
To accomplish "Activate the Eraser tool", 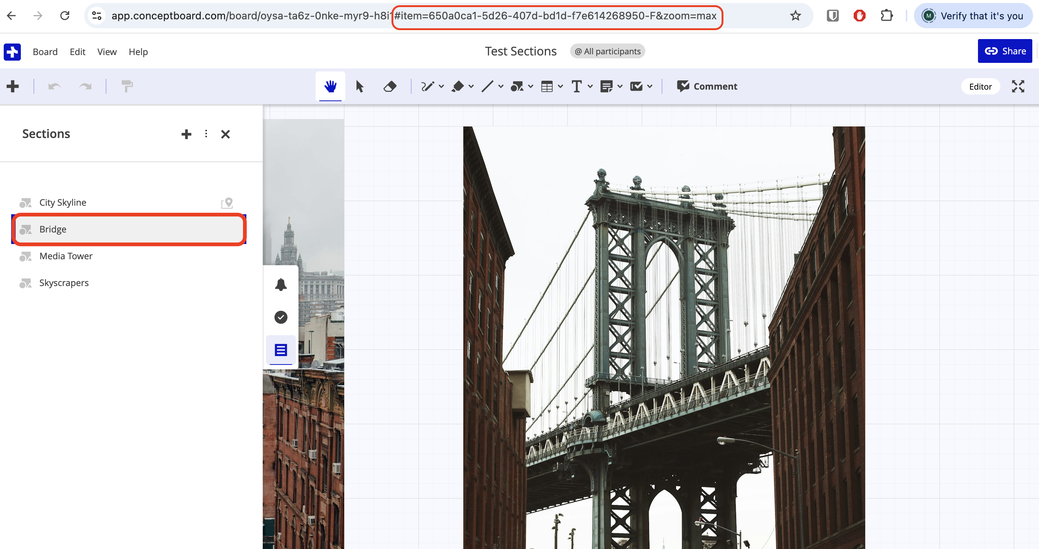I will [x=389, y=86].
